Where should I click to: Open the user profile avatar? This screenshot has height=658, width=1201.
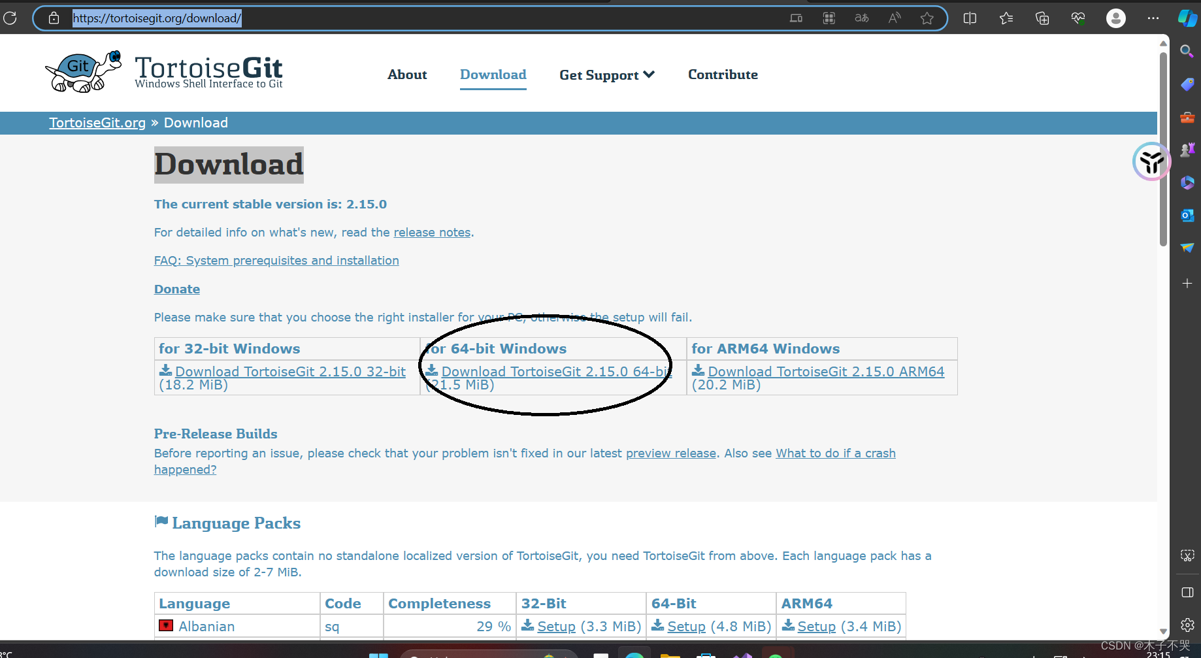click(1115, 18)
